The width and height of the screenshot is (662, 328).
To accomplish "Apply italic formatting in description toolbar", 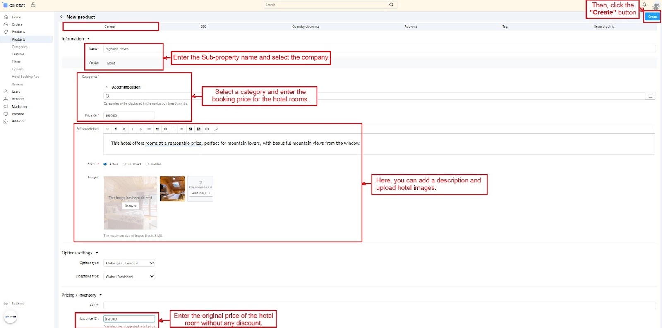I will 132,129.
